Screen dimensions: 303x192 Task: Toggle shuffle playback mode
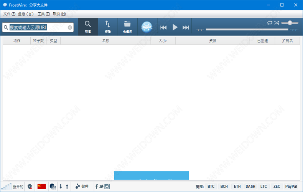coord(276,23)
